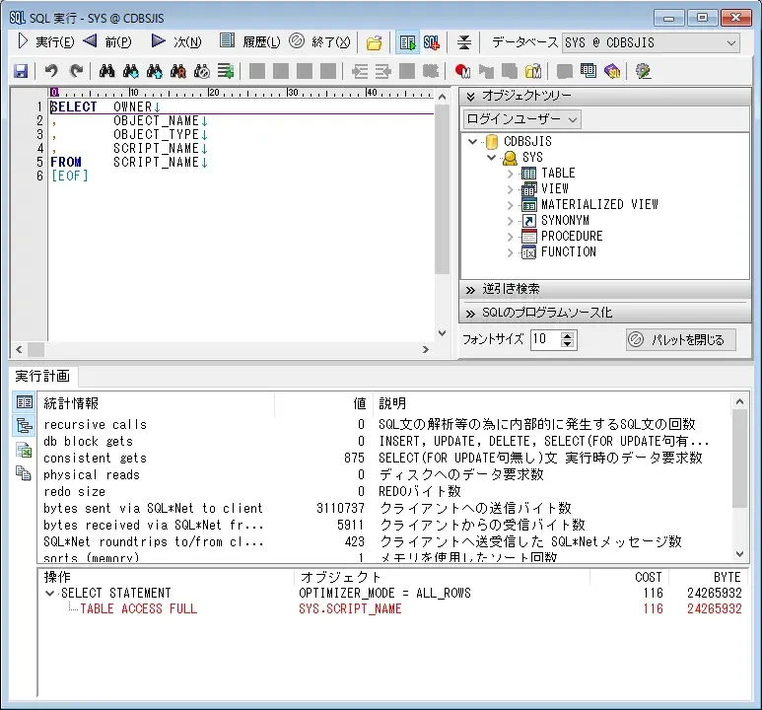The image size is (762, 710).
Task: Open the データベース connection dropdown
Action: point(729,42)
